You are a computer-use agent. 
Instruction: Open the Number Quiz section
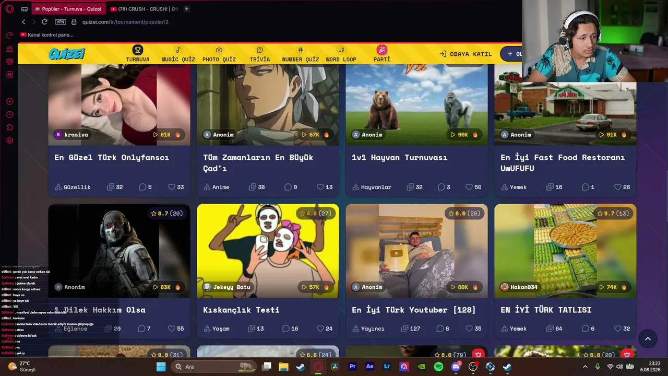[301, 54]
